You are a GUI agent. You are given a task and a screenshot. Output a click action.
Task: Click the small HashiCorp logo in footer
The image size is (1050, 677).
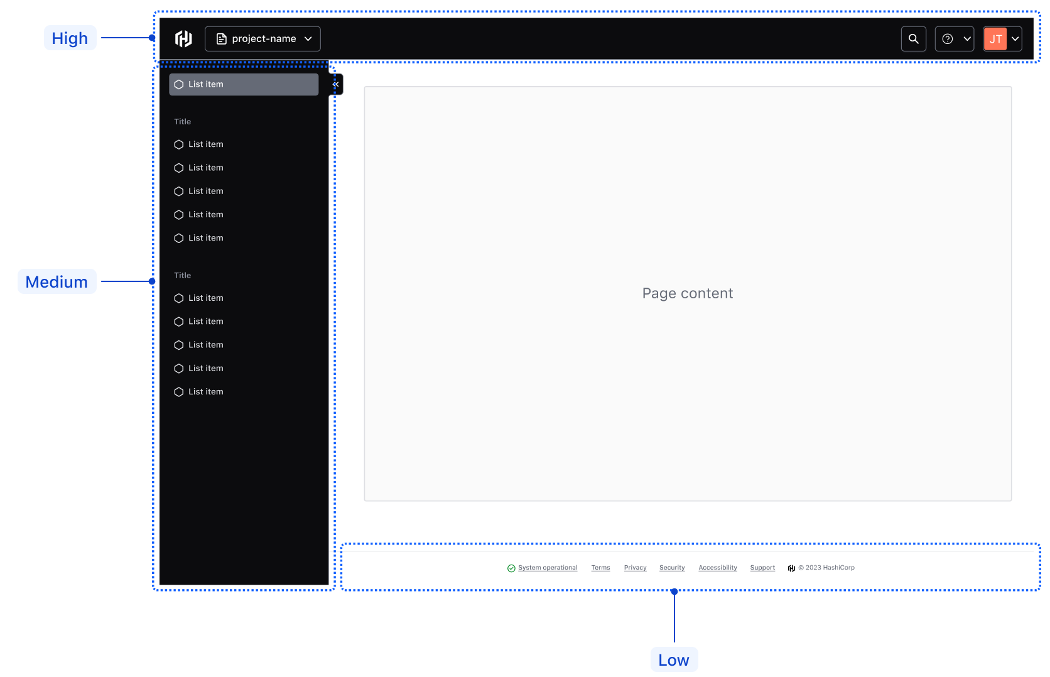pos(791,568)
